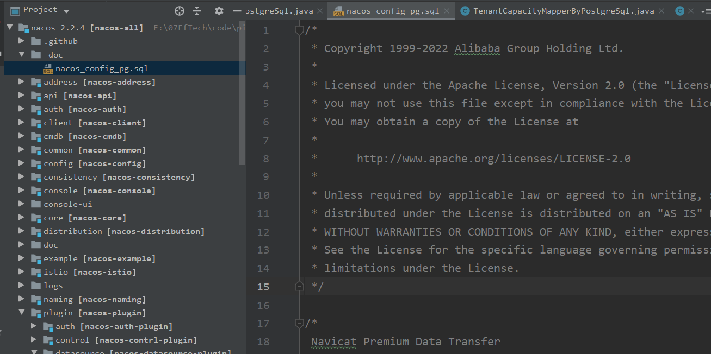Open the Project panel settings gear
The image size is (711, 354).
coord(218,9)
